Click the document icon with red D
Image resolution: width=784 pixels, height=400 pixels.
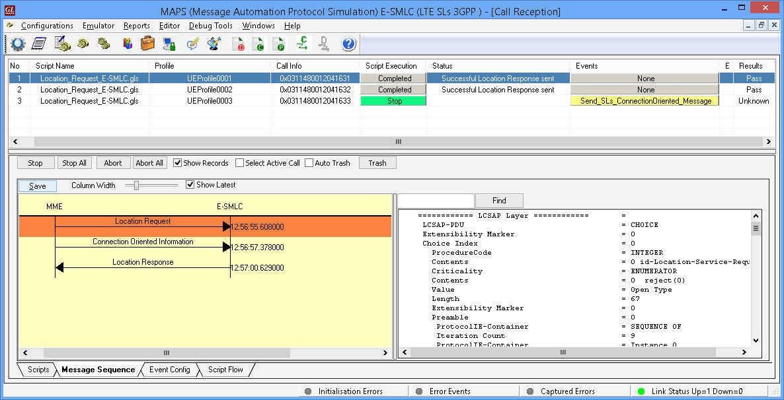tap(238, 44)
